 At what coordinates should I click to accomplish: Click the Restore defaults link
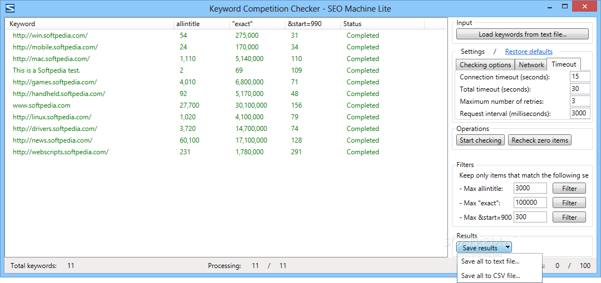pos(529,51)
